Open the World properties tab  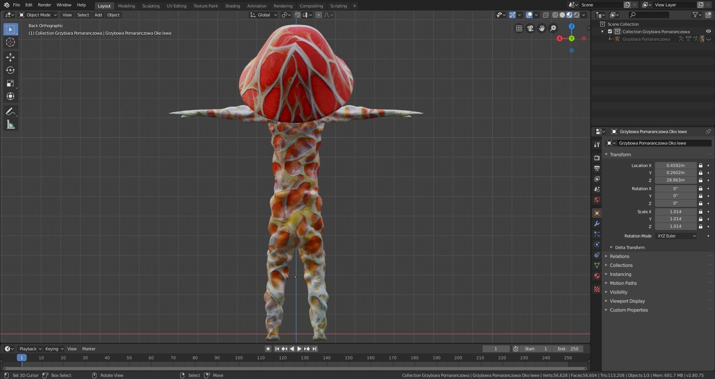[597, 200]
